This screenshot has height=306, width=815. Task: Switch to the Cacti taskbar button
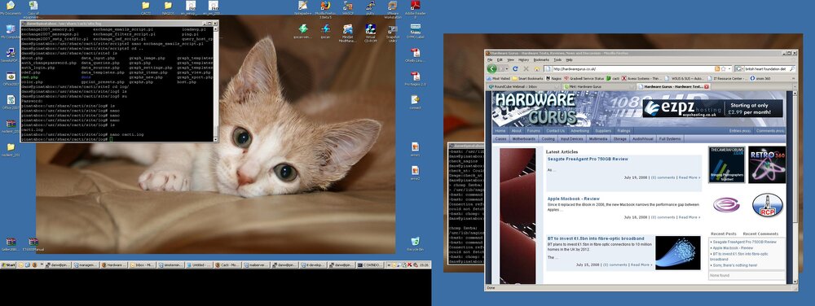(228, 265)
